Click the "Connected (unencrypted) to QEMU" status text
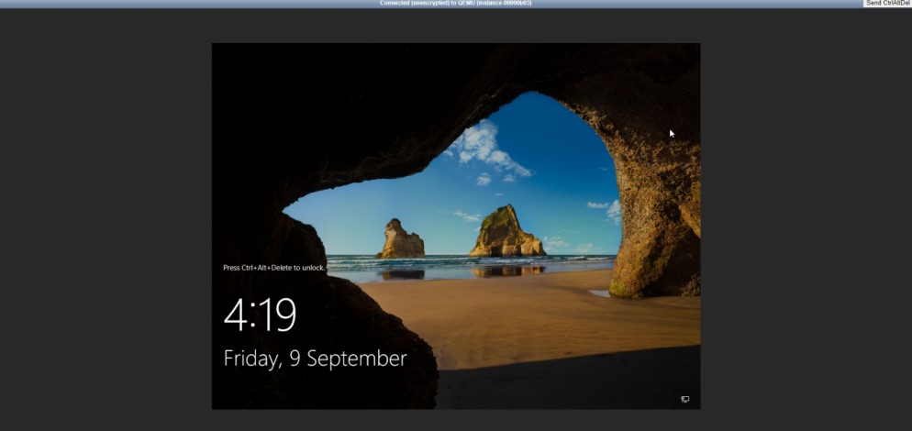Viewport: 912px width, 431px height. (x=455, y=4)
